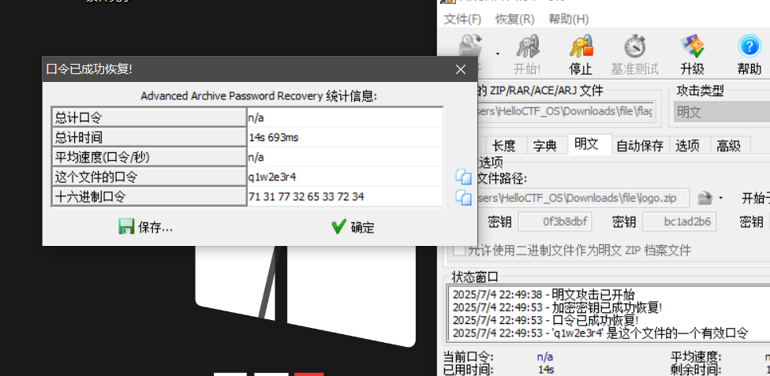Screen dimensions: 770x376
Task: Expand arrow next to plaintext browse folder icon
Action: [x=721, y=198]
